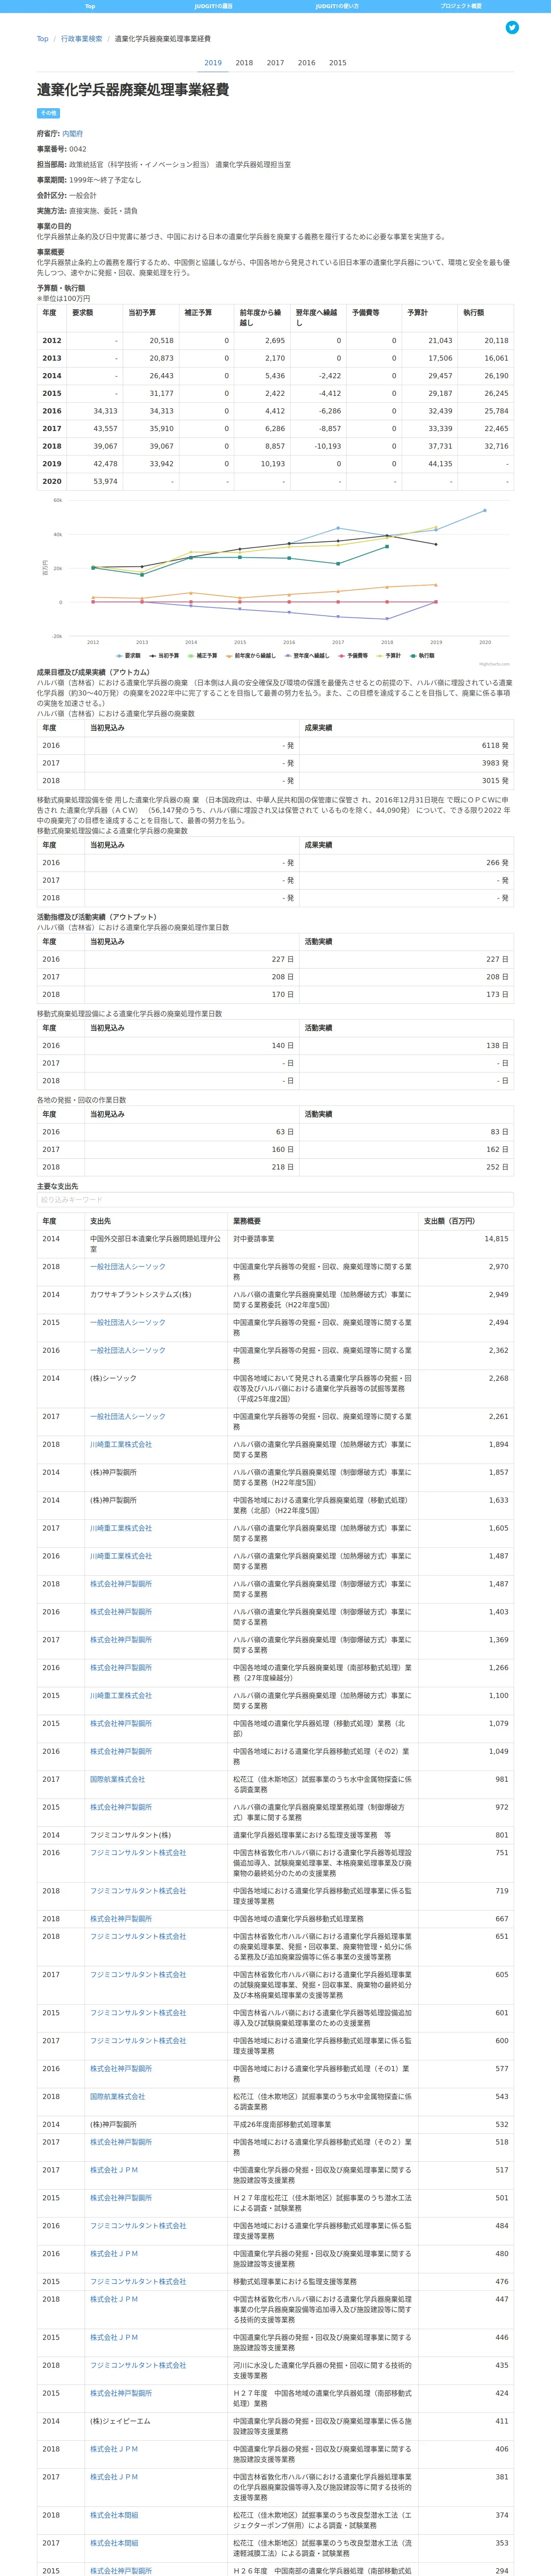Open 株式会社ＪＰＭ in the 480 row

pos(114,2254)
